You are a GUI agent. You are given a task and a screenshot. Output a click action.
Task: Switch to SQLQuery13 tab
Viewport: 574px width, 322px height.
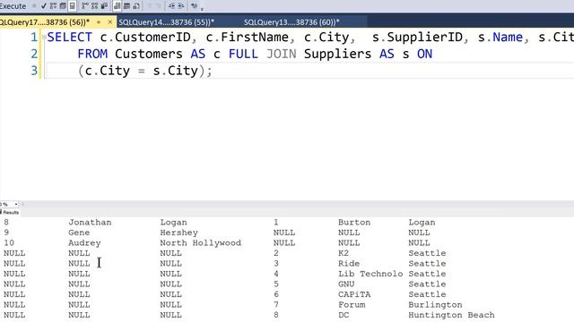pyautogui.click(x=291, y=22)
